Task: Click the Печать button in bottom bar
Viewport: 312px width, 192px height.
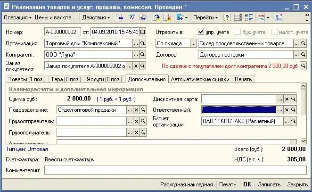Action: pyautogui.click(x=228, y=184)
